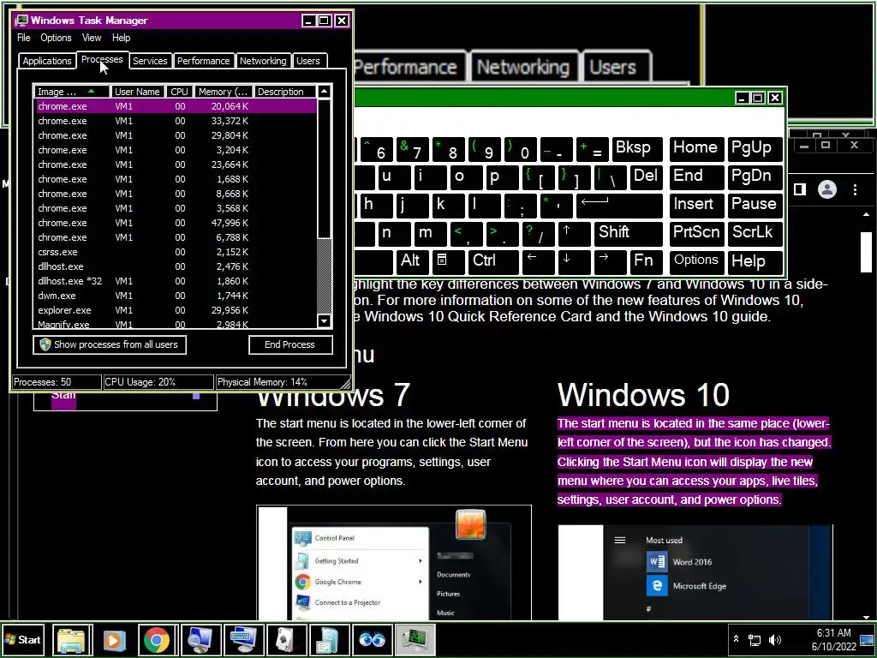Launch Windows Media Player taskbar icon
The image size is (877, 658).
(x=114, y=640)
